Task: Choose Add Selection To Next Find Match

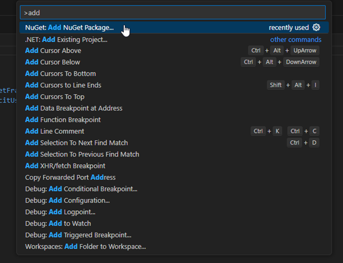Action: [x=174, y=143]
